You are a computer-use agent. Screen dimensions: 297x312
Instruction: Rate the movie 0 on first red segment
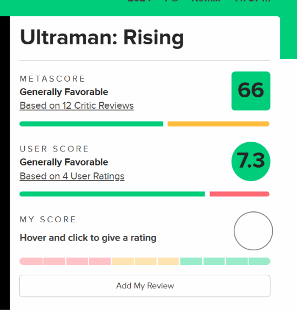click(x=31, y=261)
